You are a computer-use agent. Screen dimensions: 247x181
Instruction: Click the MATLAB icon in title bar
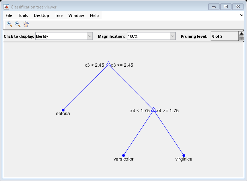(x=6, y=7)
